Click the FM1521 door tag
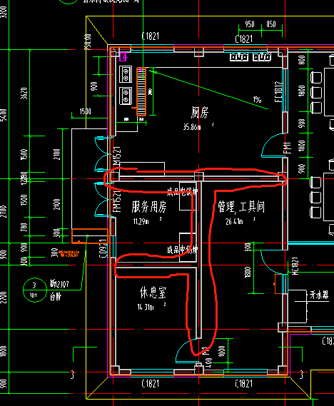 117,201
